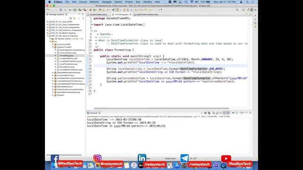Image resolution: width=303 pixels, height=170 pixels.
Task: Select ZonedDateTimeDemo.java file
Action: tap(71, 70)
